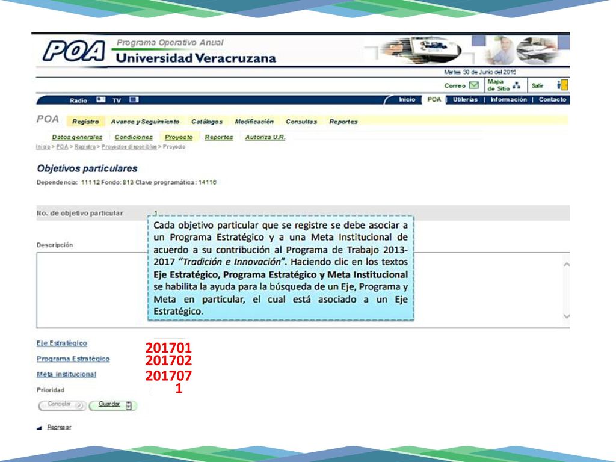Click the 'Universidad Veracruzana' header title
The width and height of the screenshot is (616, 462).
click(196, 58)
